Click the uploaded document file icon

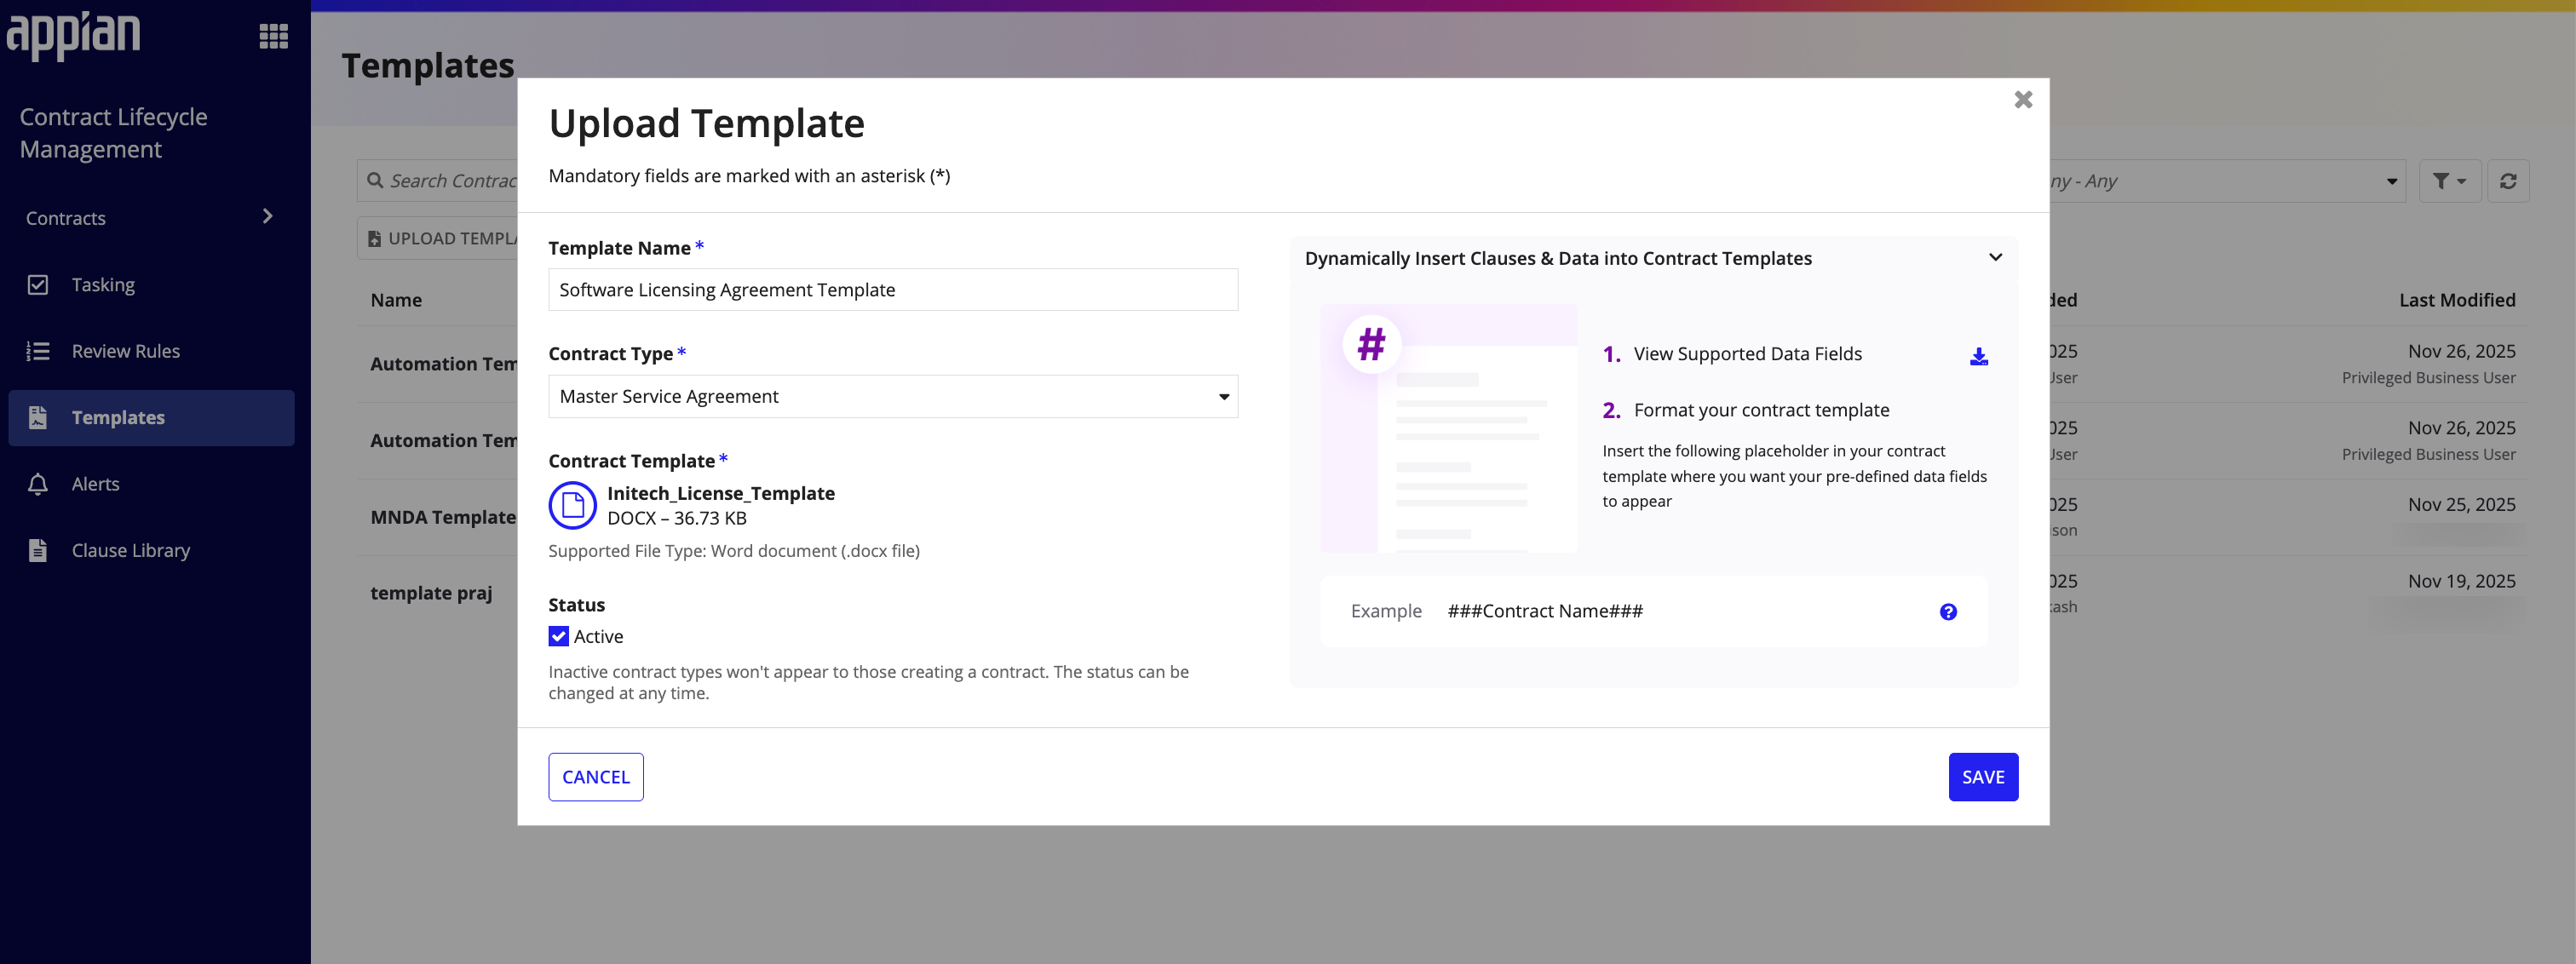(572, 505)
